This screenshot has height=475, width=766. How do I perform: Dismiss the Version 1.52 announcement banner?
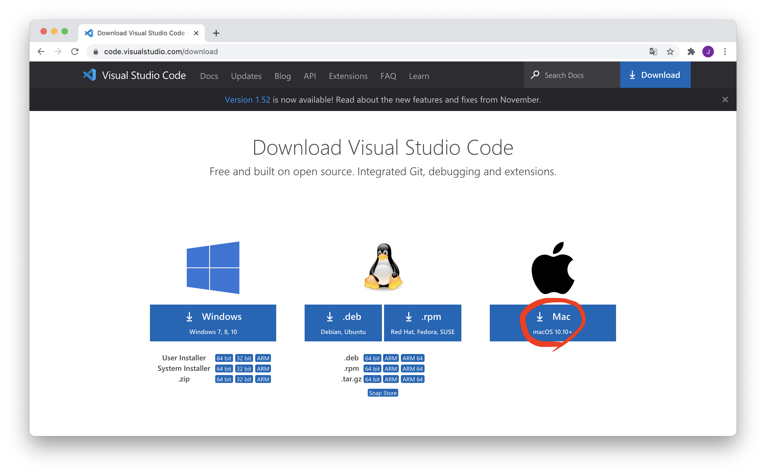725,100
